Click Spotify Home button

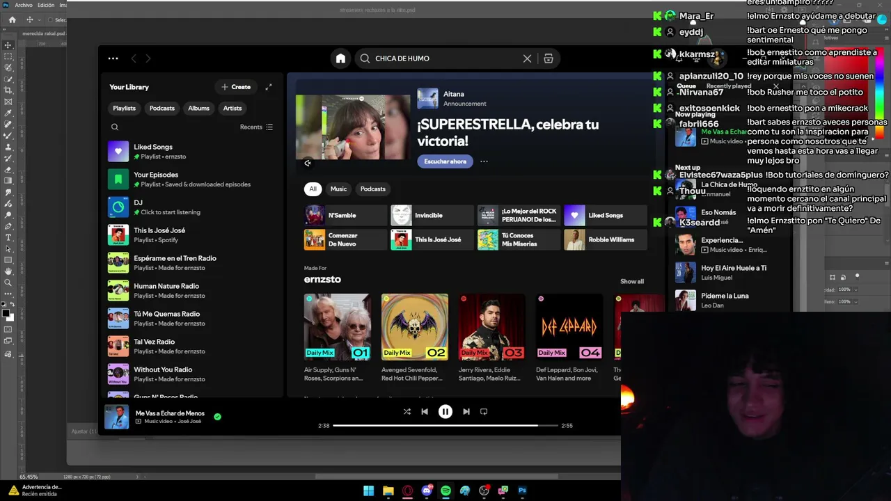[x=340, y=58]
